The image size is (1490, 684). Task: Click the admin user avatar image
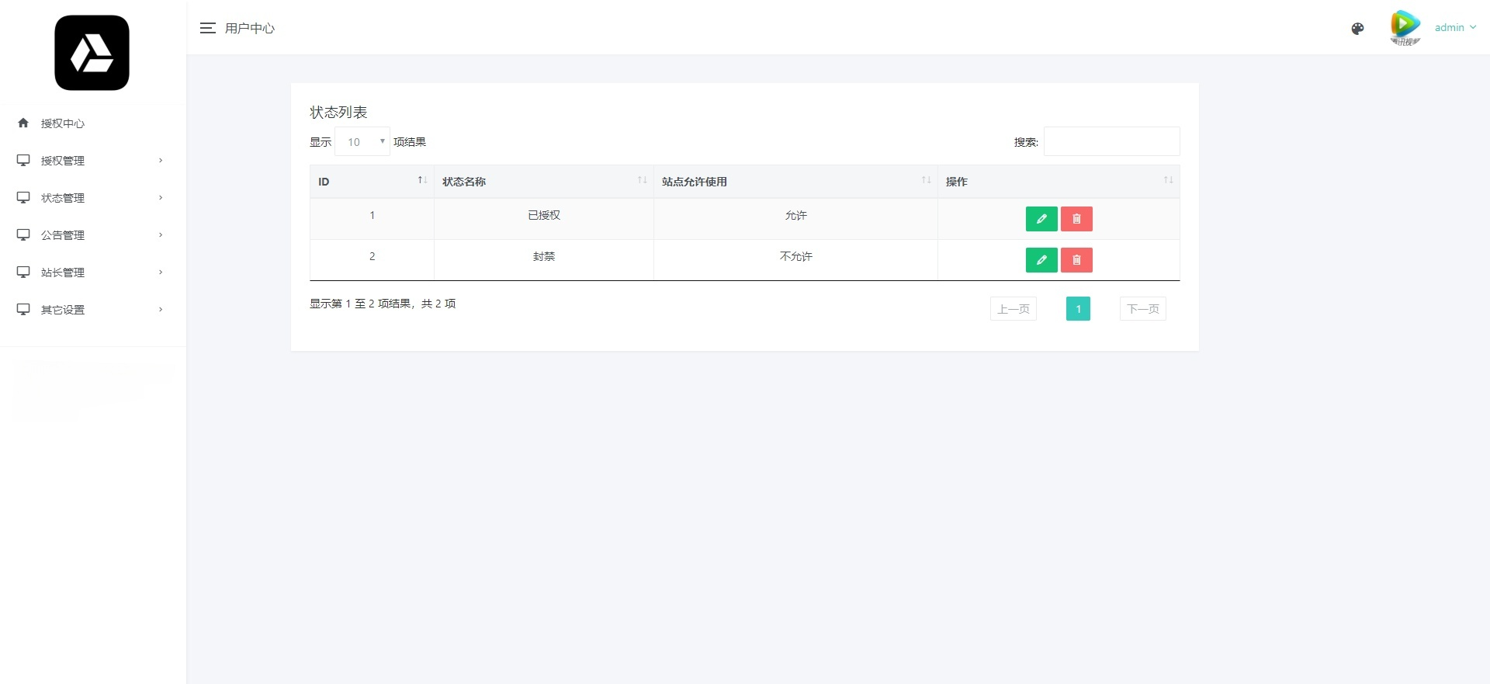[x=1405, y=28]
